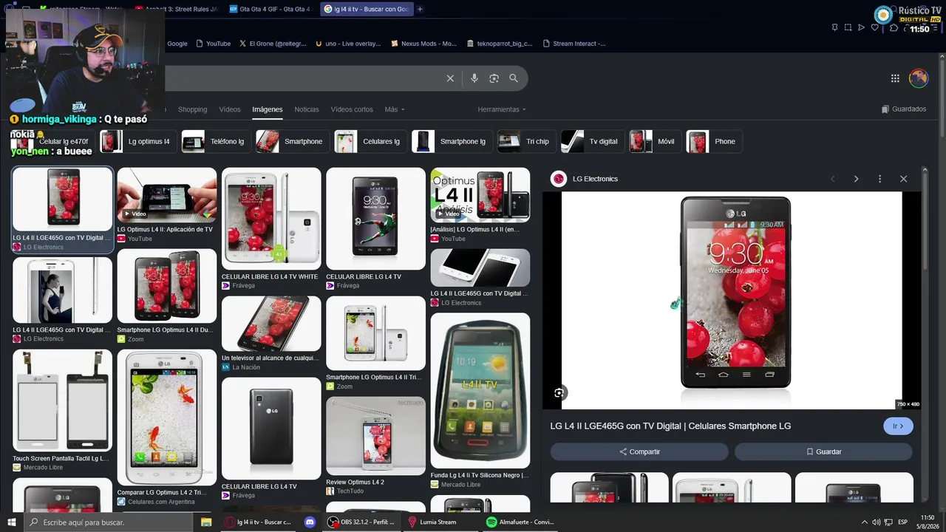
Task: Switch to the Vídeos results tab
Action: (230, 109)
